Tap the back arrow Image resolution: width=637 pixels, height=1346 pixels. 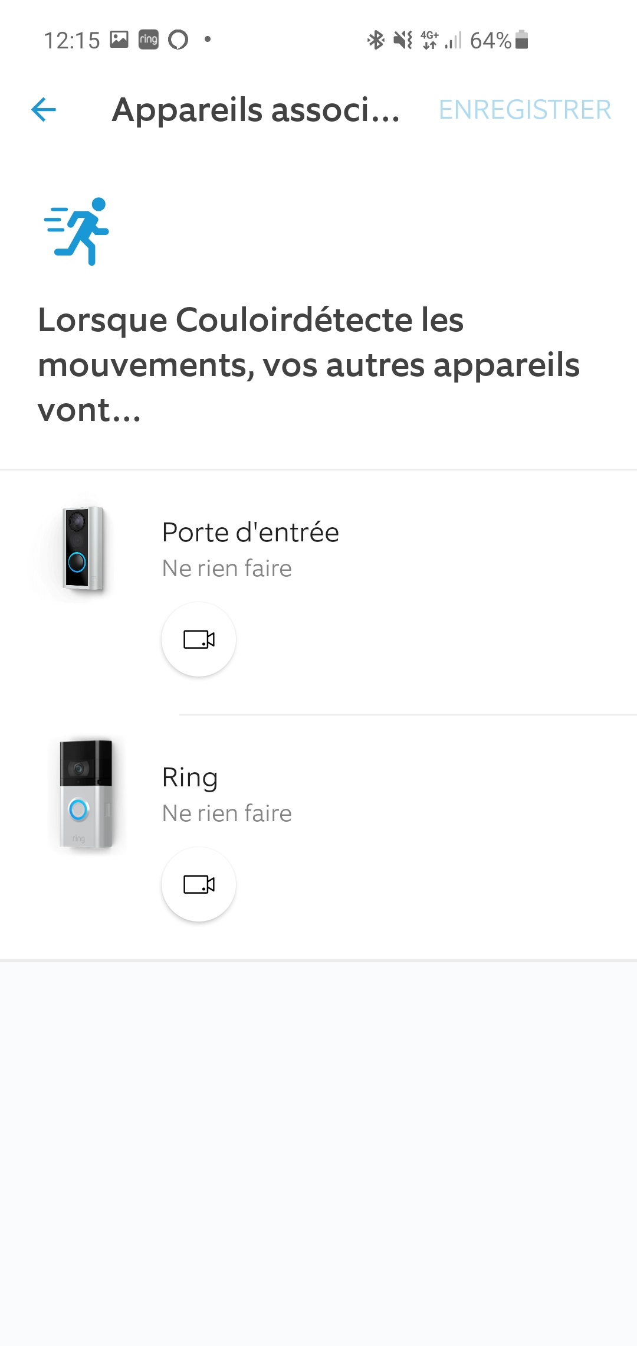tap(44, 110)
